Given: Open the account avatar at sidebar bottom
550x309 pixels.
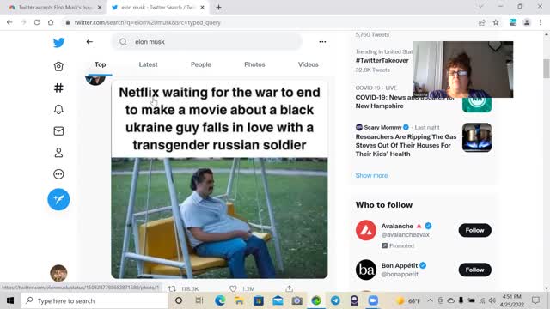Looking at the screenshot, I should tap(58, 273).
